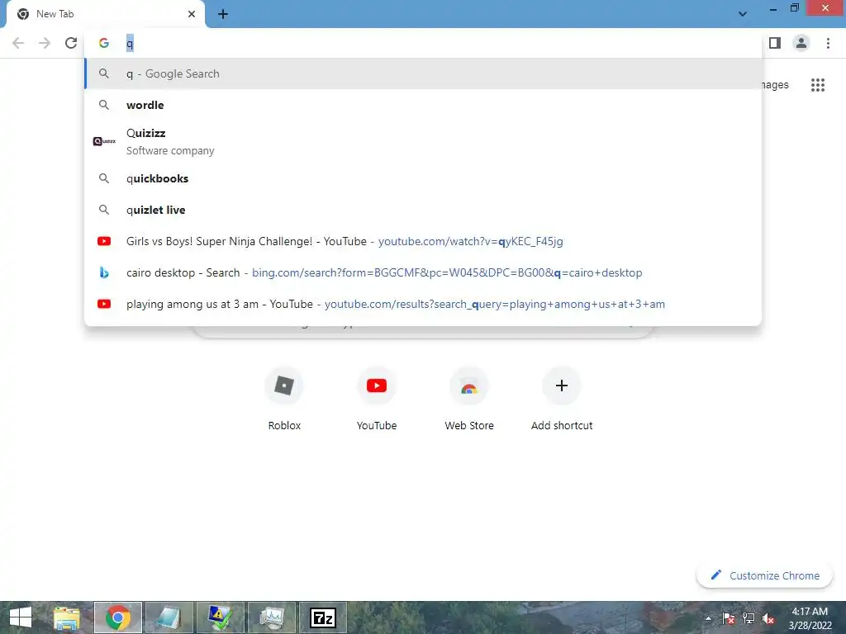The image size is (846, 634).
Task: Click the back navigation arrow
Action: (x=18, y=43)
